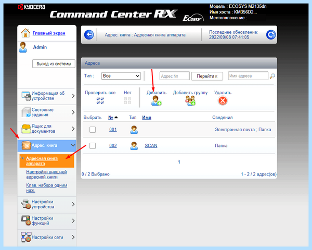The width and height of the screenshot is (312, 250).
Task: Click the red Delete icon under Удалить
Action: click(223, 101)
